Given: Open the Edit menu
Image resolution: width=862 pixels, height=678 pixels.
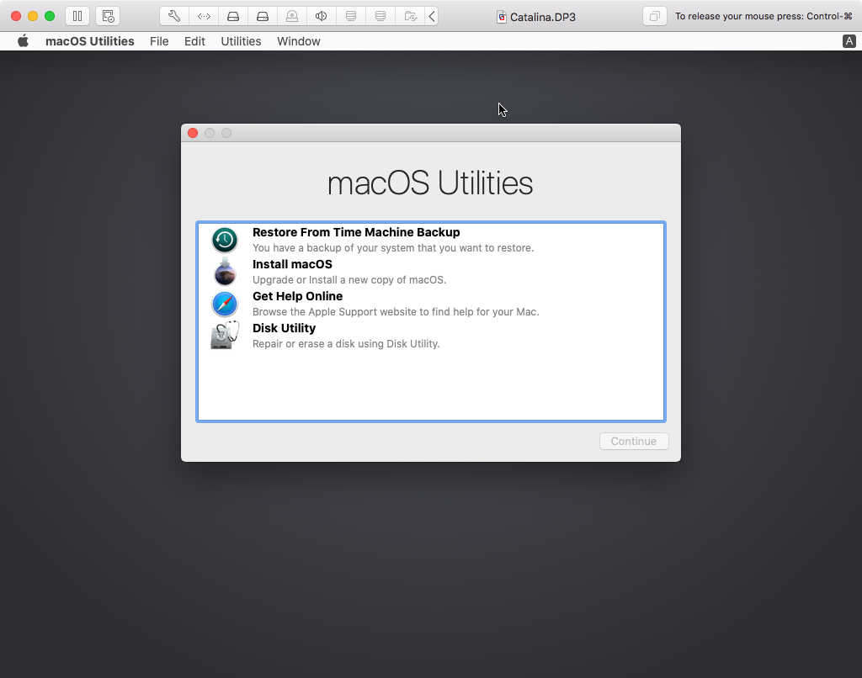Looking at the screenshot, I should 194,41.
